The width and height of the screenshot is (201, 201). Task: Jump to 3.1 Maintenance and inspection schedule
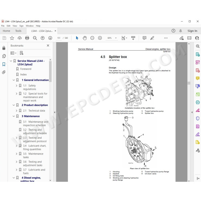click(36, 123)
